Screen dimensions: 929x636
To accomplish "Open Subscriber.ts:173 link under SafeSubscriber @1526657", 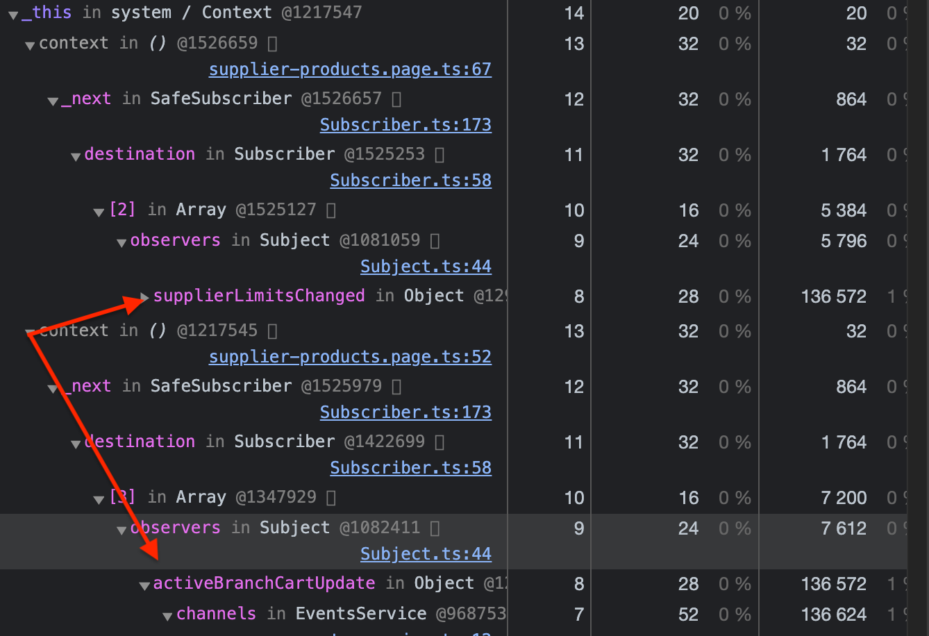I will pyautogui.click(x=405, y=125).
